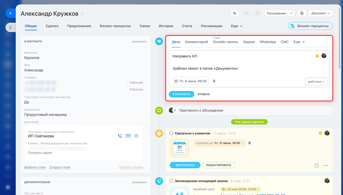
Task: Click the chat bubble icon in header
Action: (257, 13)
